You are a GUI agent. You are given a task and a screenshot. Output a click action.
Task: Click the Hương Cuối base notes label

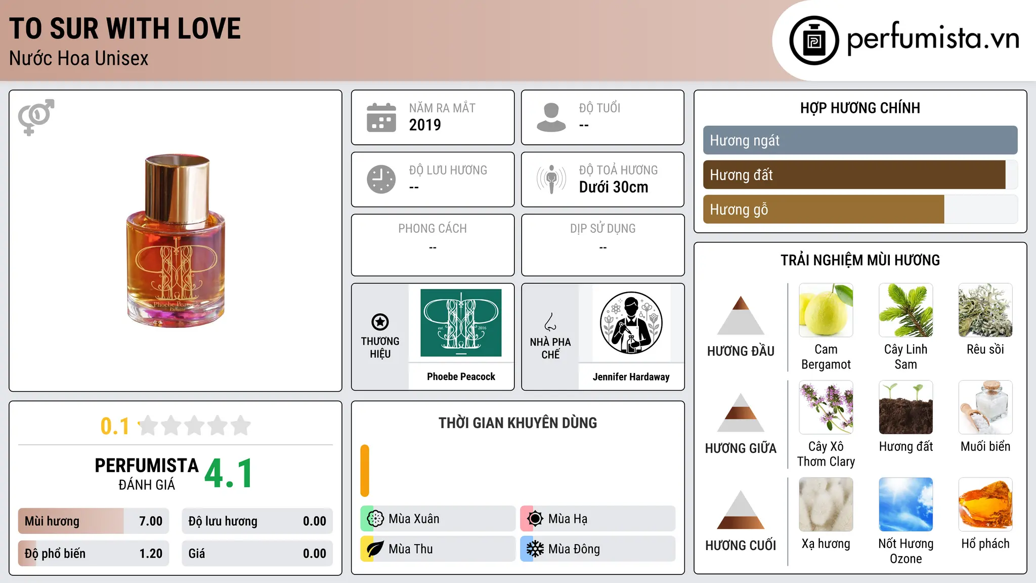(741, 546)
